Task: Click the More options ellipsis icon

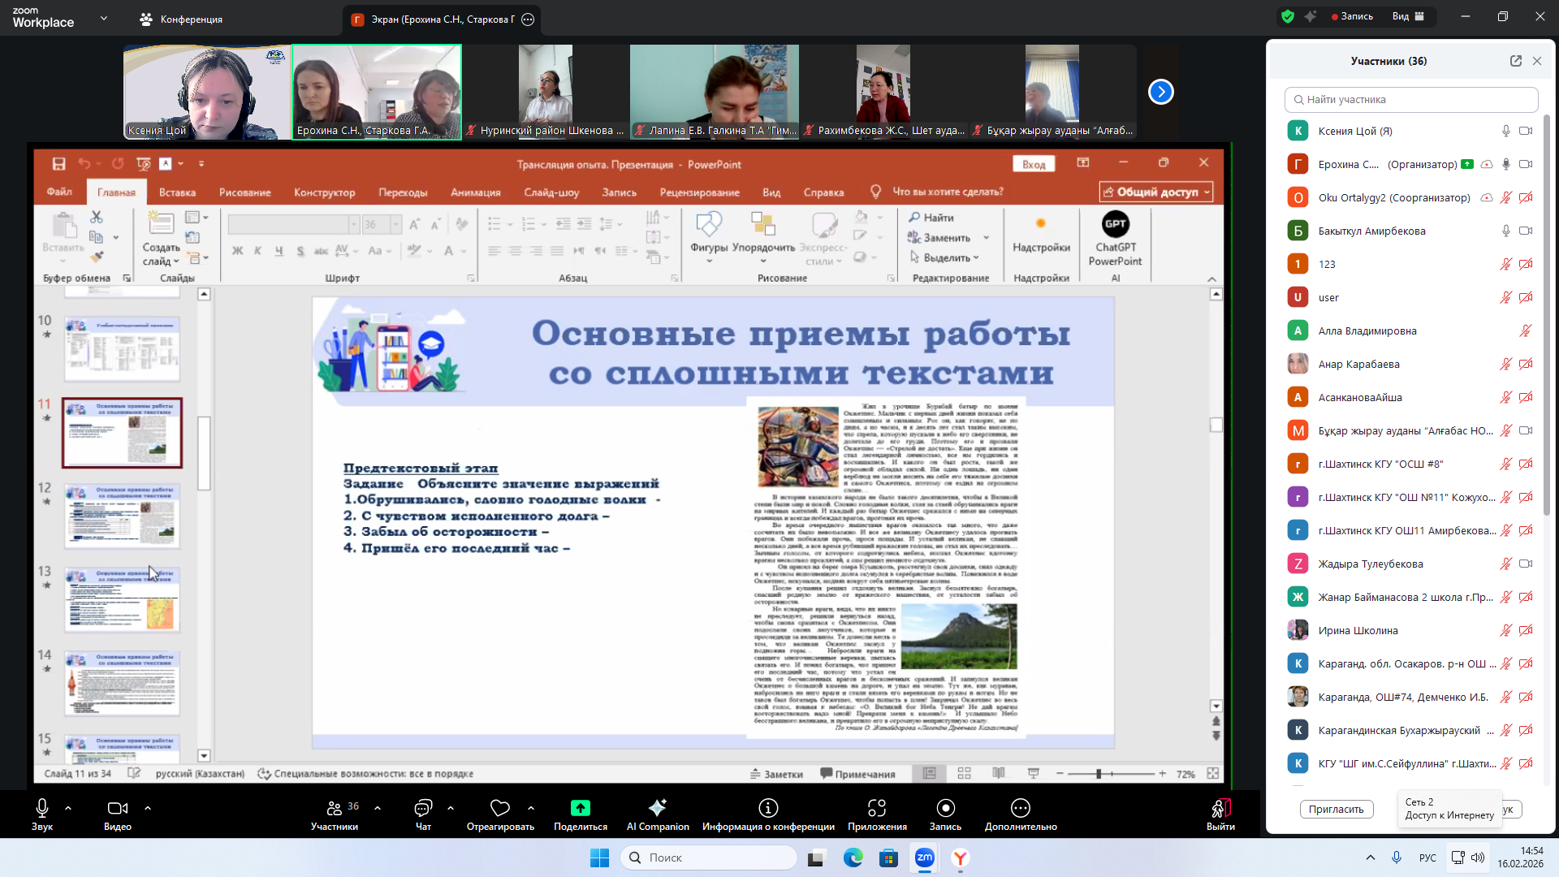Action: (x=1021, y=808)
